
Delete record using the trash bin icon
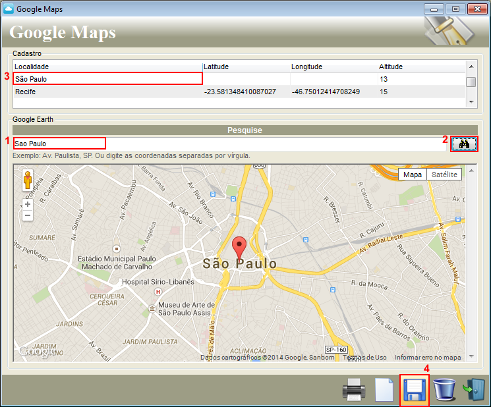[444, 389]
